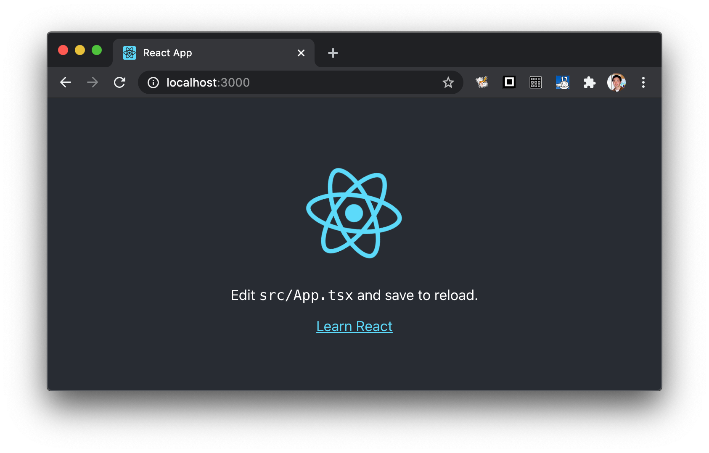The height and width of the screenshot is (453, 709).
Task: Click the forward navigation arrow
Action: [x=93, y=82]
